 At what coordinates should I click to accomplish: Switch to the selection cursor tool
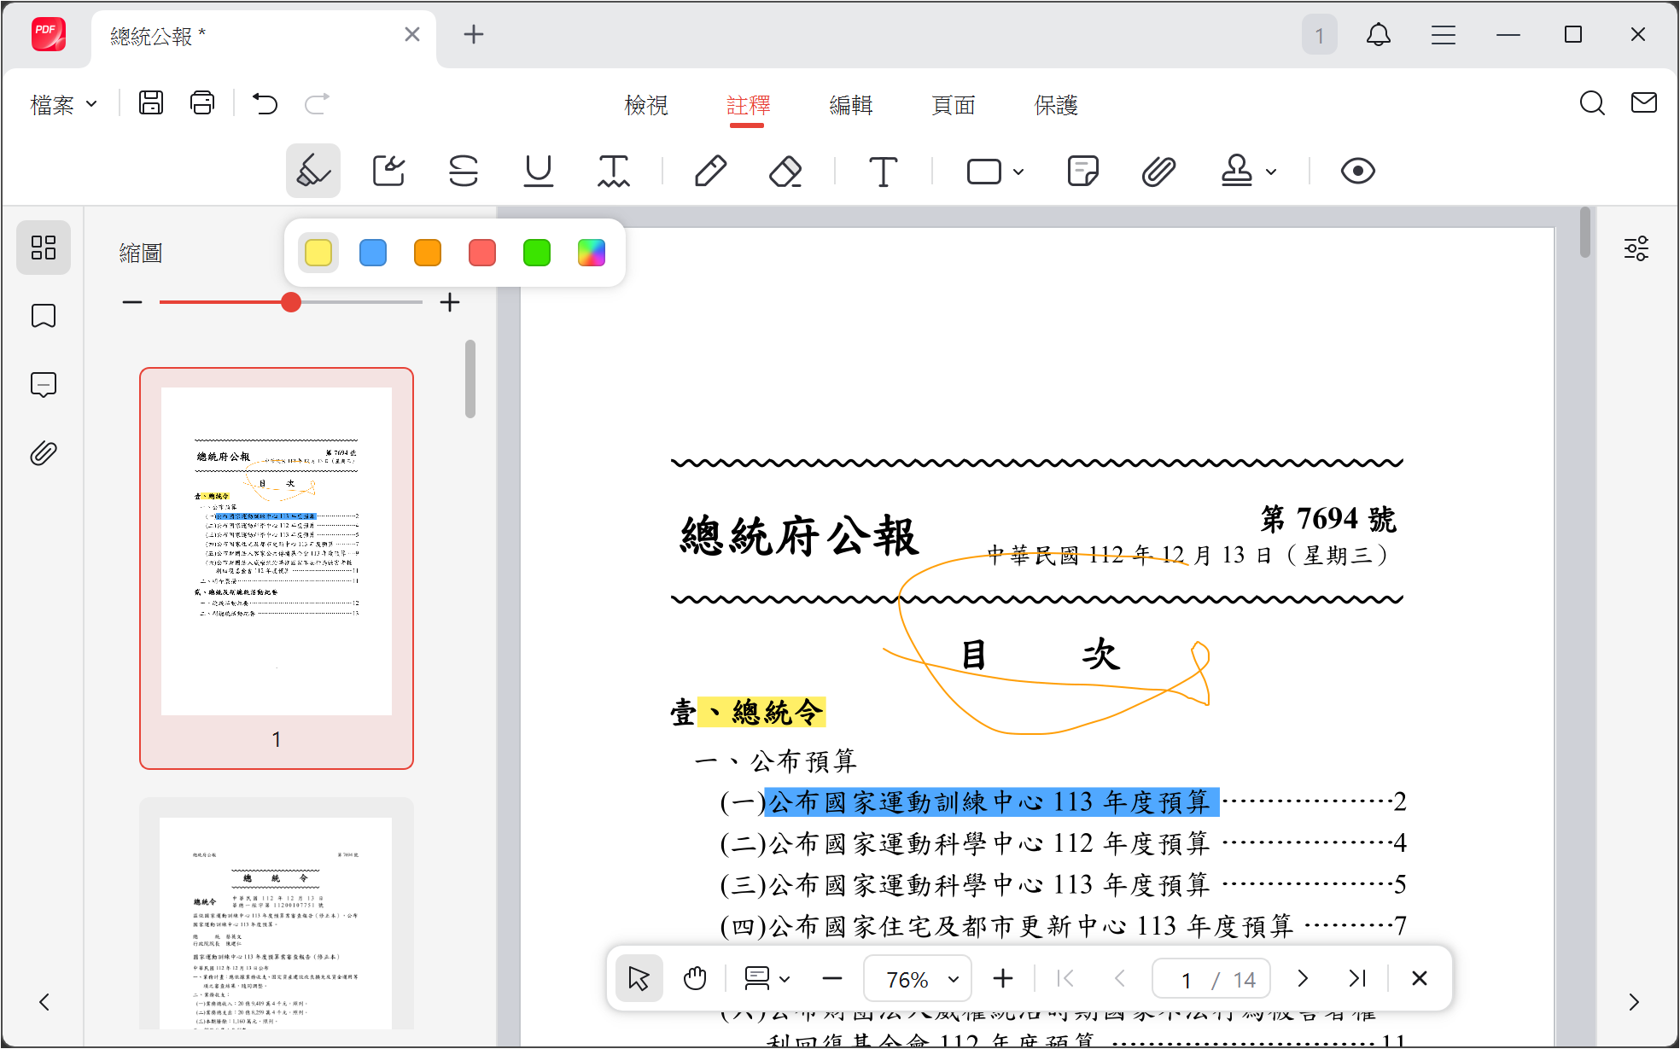(x=639, y=978)
